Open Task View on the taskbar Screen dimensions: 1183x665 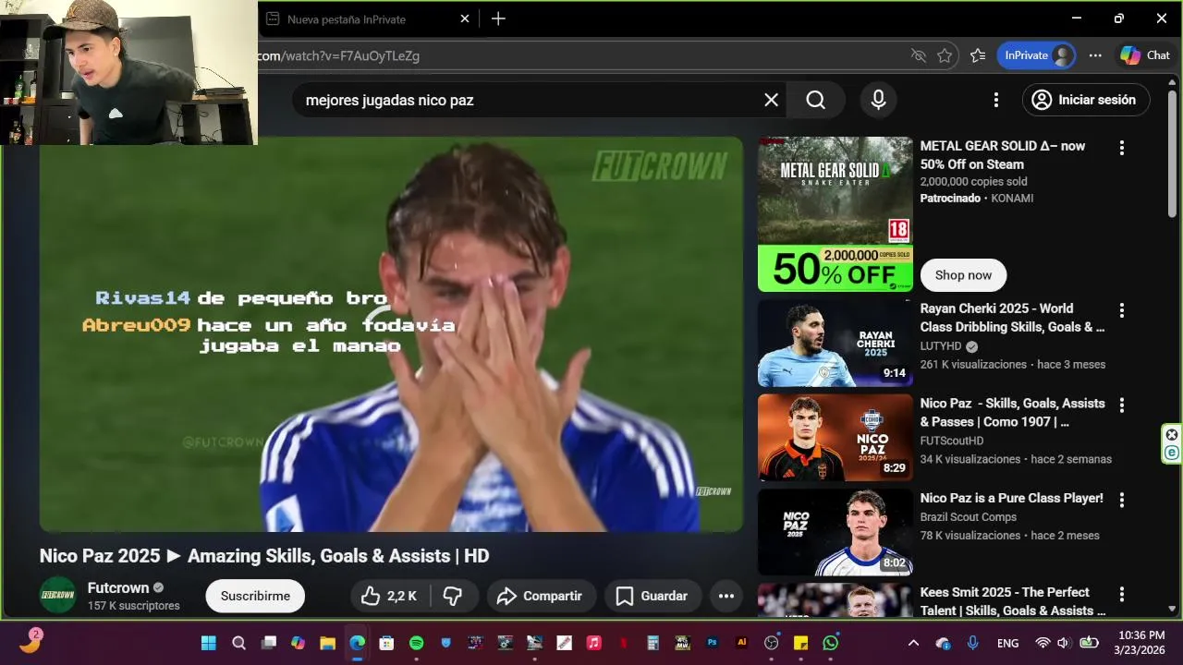pyautogui.click(x=268, y=643)
